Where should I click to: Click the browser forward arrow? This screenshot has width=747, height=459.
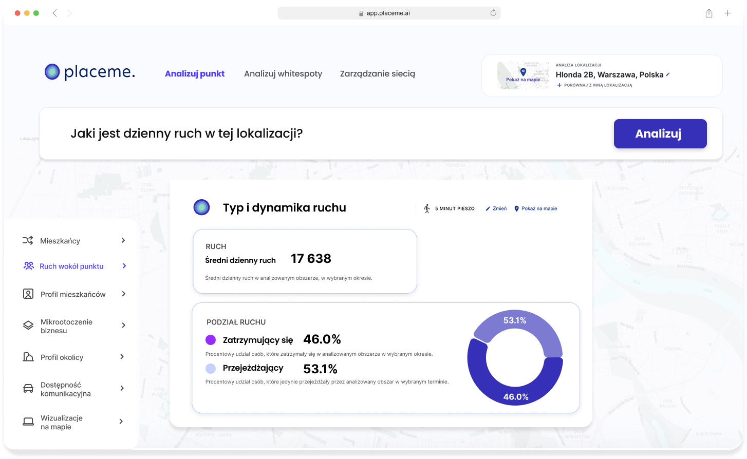point(69,13)
